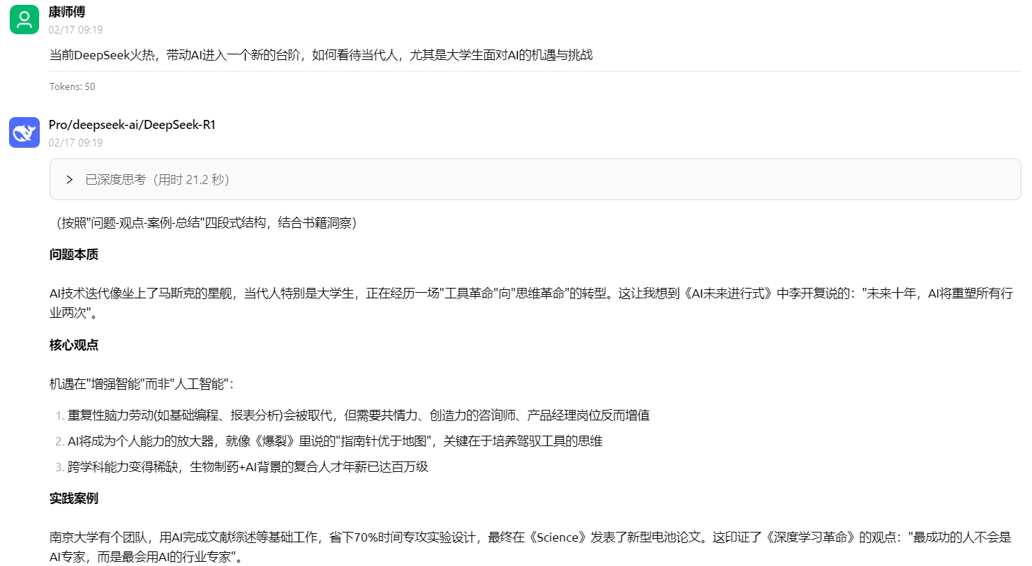Click the paragraph beginning AI技术迭代像坐上了马斯克的星舰
This screenshot has width=1032, height=566.
tap(531, 303)
